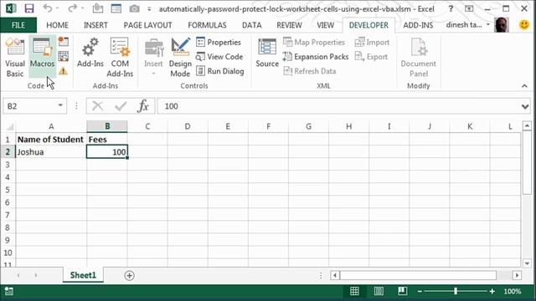Click the Name Box showing B2

click(30, 106)
